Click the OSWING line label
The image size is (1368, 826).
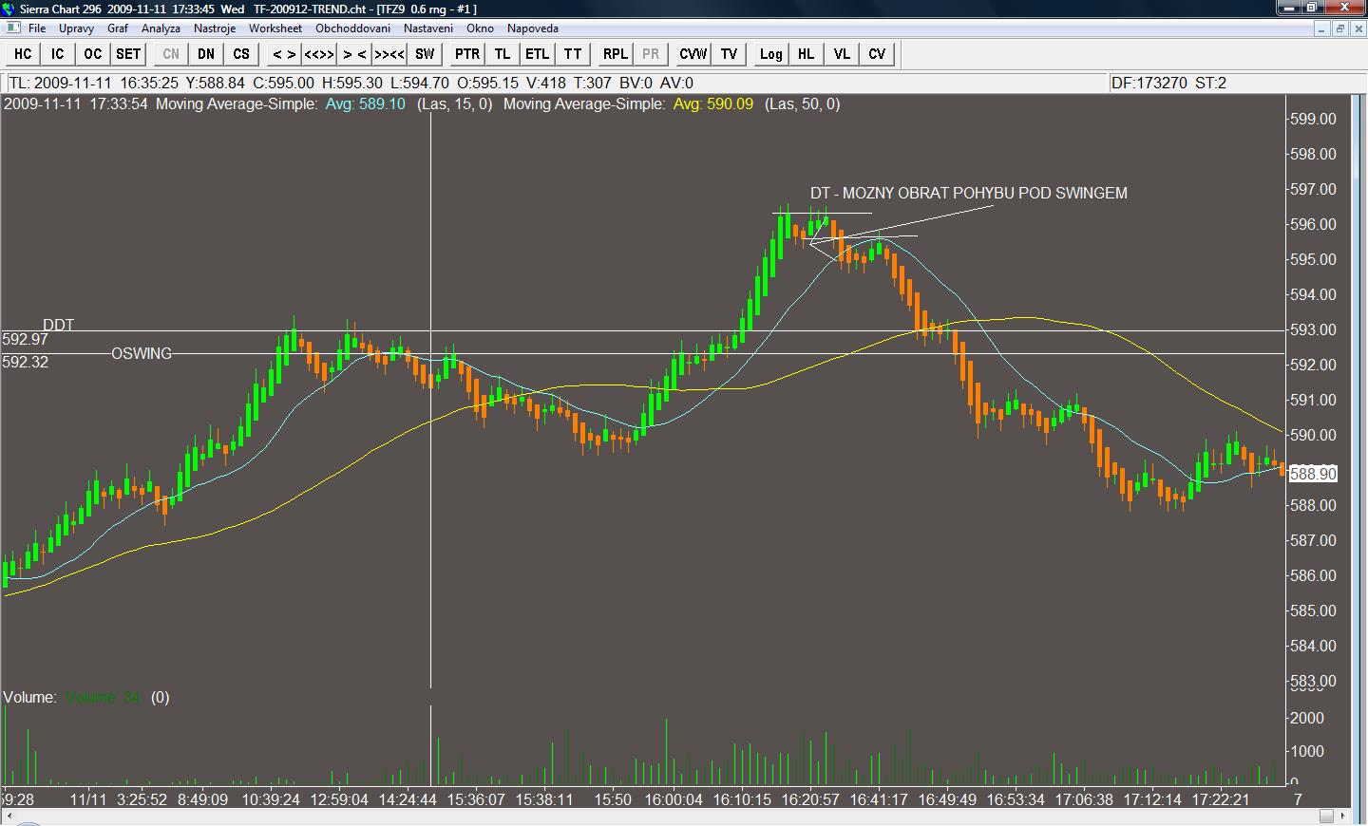click(x=142, y=353)
